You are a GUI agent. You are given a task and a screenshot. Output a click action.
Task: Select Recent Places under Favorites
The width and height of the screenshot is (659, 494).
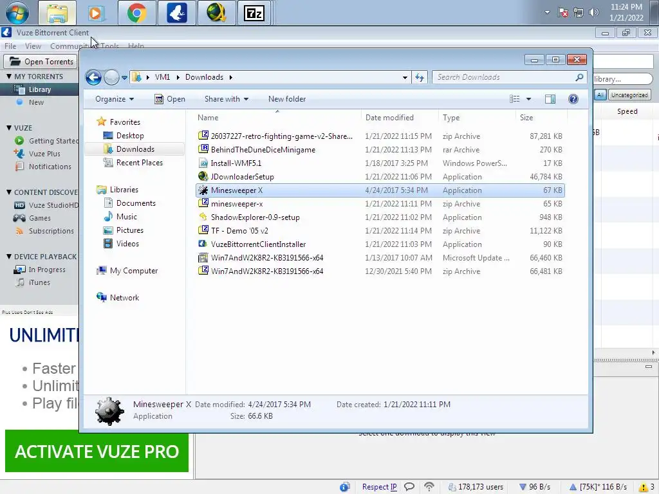tap(139, 163)
